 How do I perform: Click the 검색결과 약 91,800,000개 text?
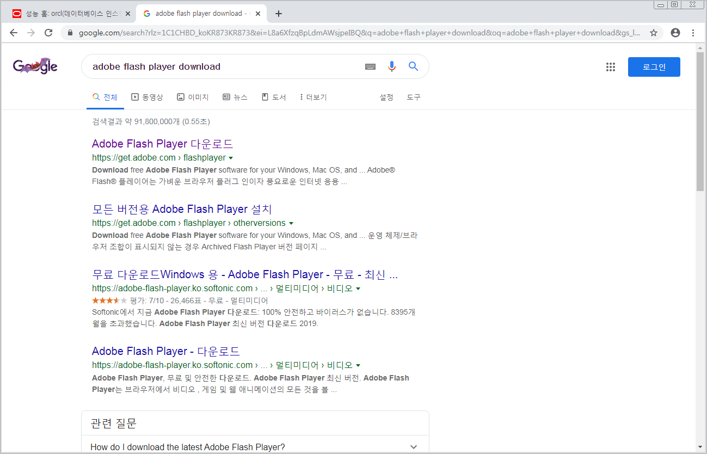click(x=151, y=121)
